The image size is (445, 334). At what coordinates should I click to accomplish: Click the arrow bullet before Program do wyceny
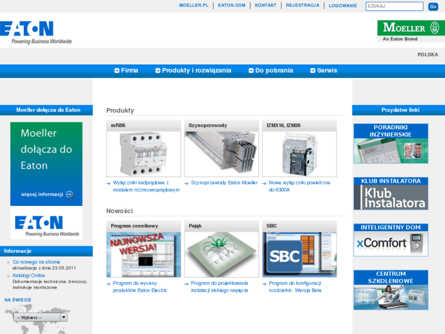tap(108, 284)
